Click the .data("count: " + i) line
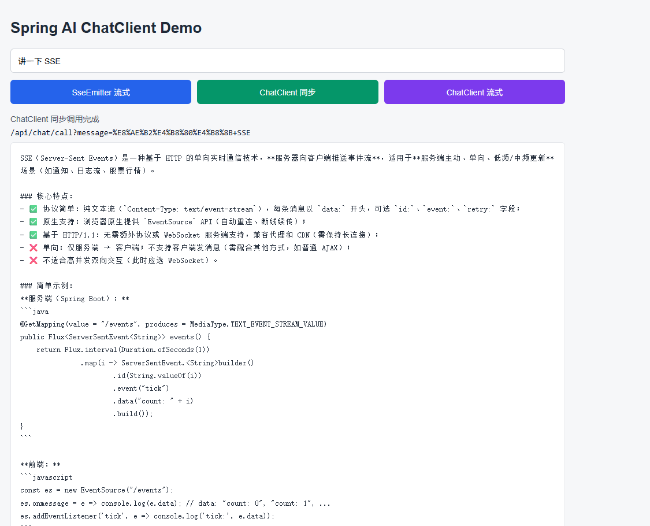Image resolution: width=650 pixels, height=526 pixels. pyautogui.click(x=153, y=401)
